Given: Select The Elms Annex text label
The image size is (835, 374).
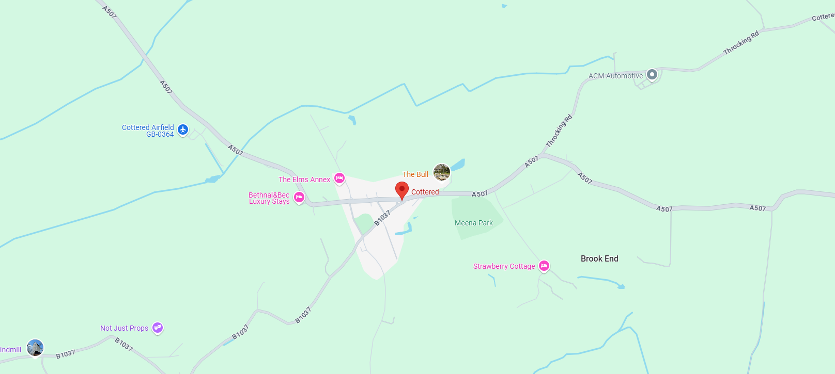Looking at the screenshot, I should [304, 180].
